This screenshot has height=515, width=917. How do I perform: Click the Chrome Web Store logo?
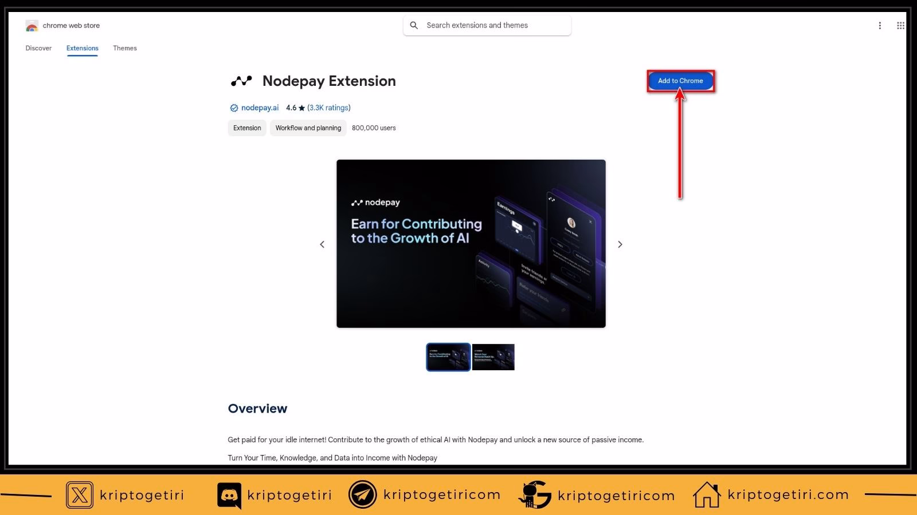(32, 25)
